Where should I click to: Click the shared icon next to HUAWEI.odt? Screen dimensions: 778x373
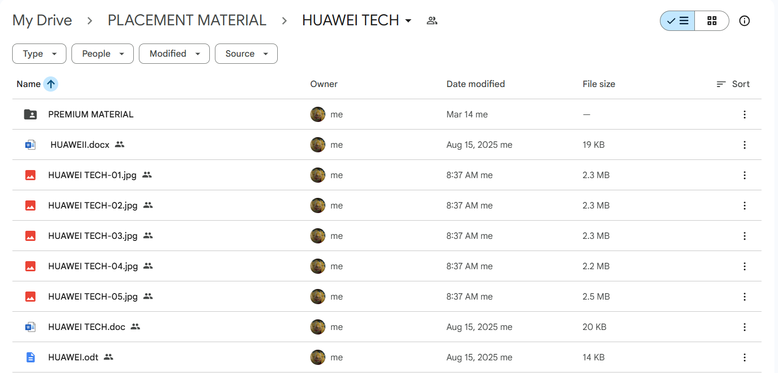108,357
